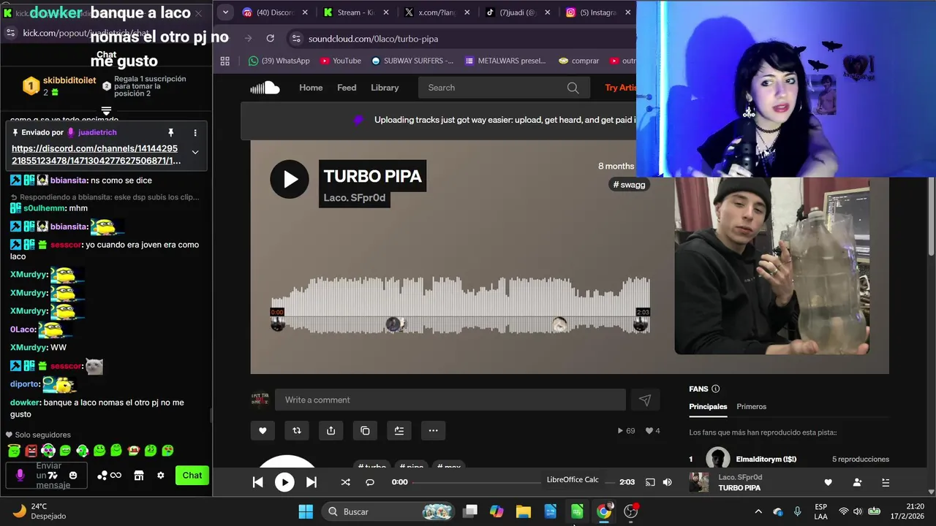Image resolution: width=936 pixels, height=526 pixels.
Task: Toggle shuffle in the SoundCloud player bar
Action: click(x=345, y=482)
